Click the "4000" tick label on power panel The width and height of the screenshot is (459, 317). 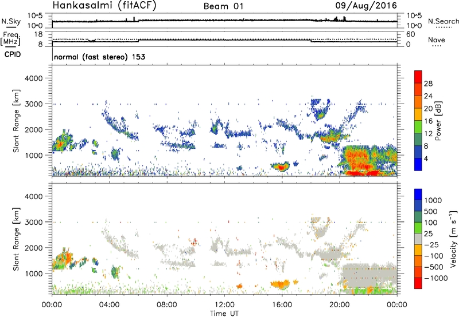pyautogui.click(x=34, y=78)
